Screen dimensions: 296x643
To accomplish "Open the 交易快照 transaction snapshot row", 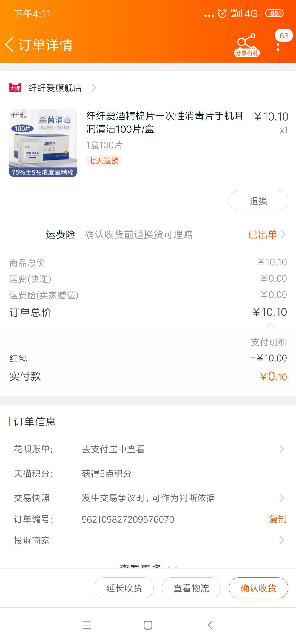I will coord(148,498).
